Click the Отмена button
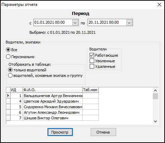The image size is (165, 143). click(x=103, y=132)
